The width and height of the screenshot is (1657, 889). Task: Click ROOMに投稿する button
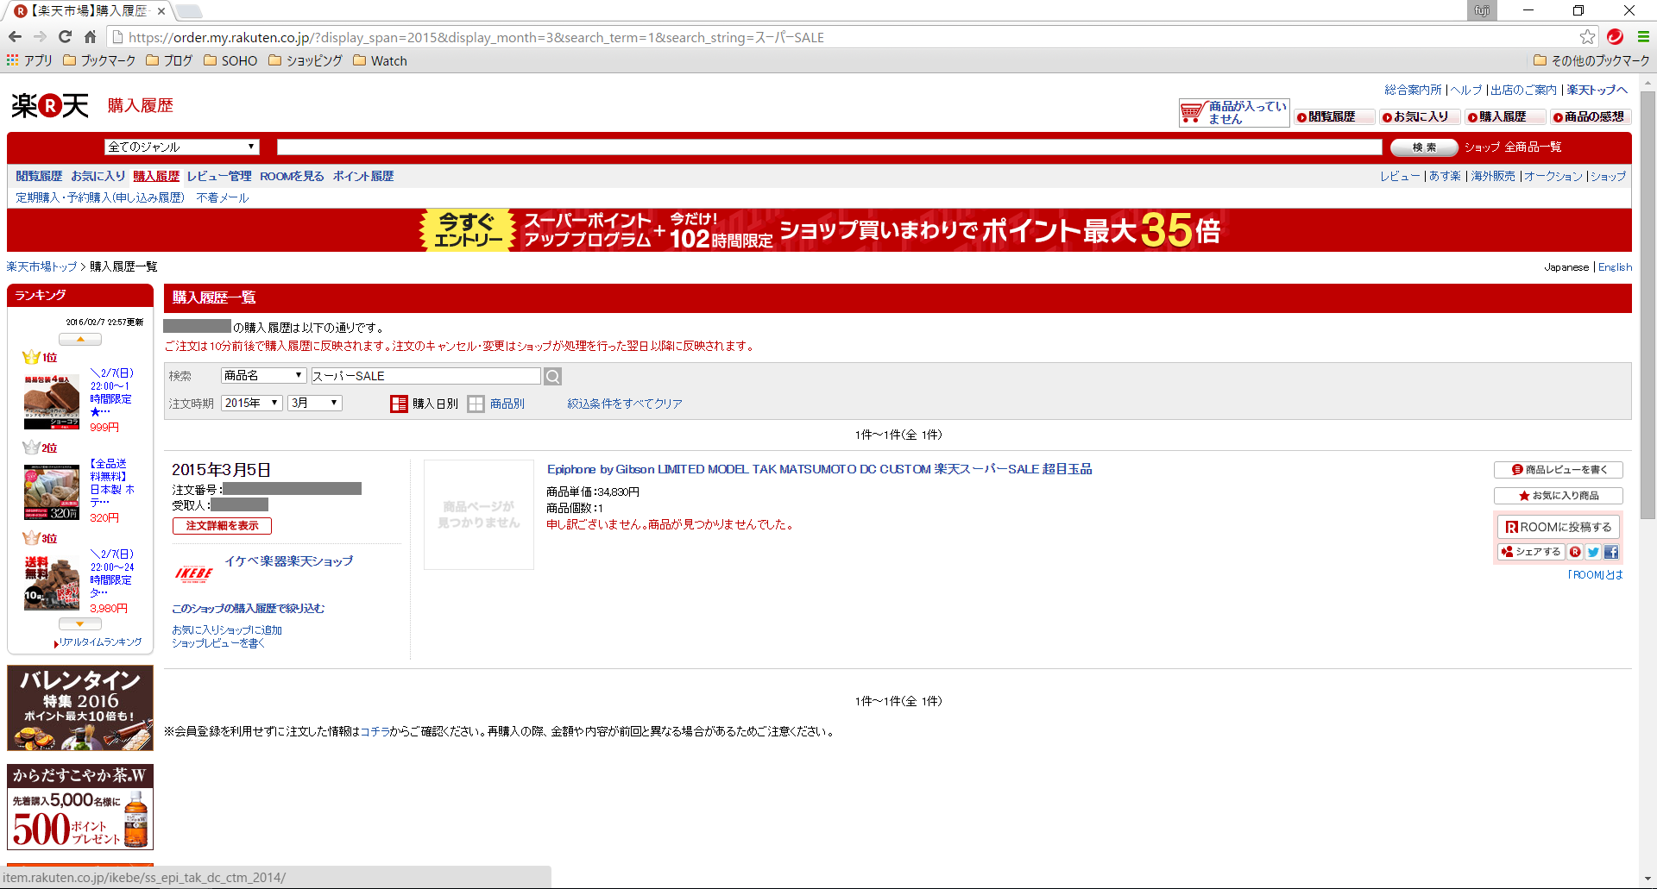pos(1559,527)
